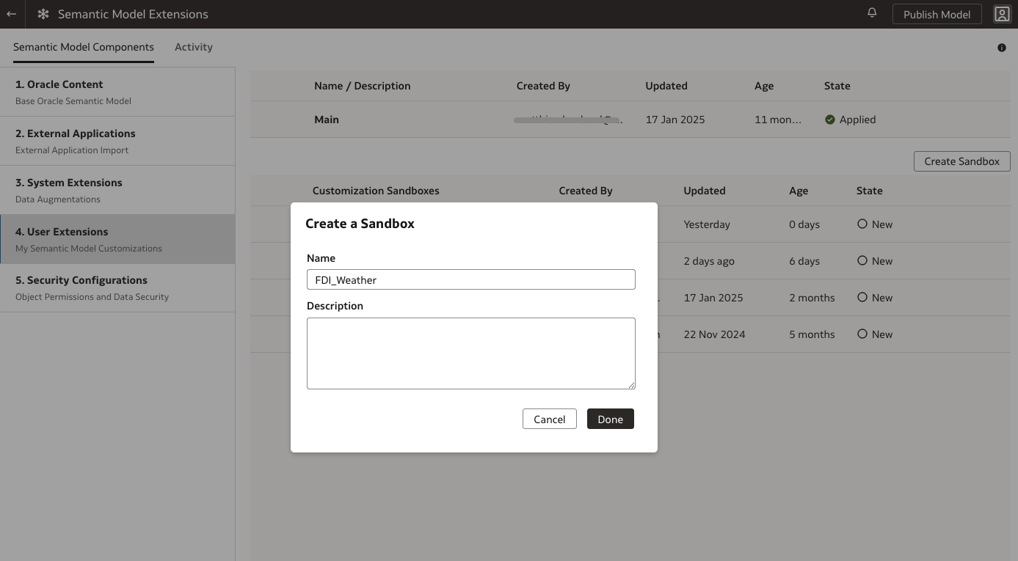Cancel the Create a Sandbox dialog
The height and width of the screenshot is (561, 1018).
tap(549, 419)
